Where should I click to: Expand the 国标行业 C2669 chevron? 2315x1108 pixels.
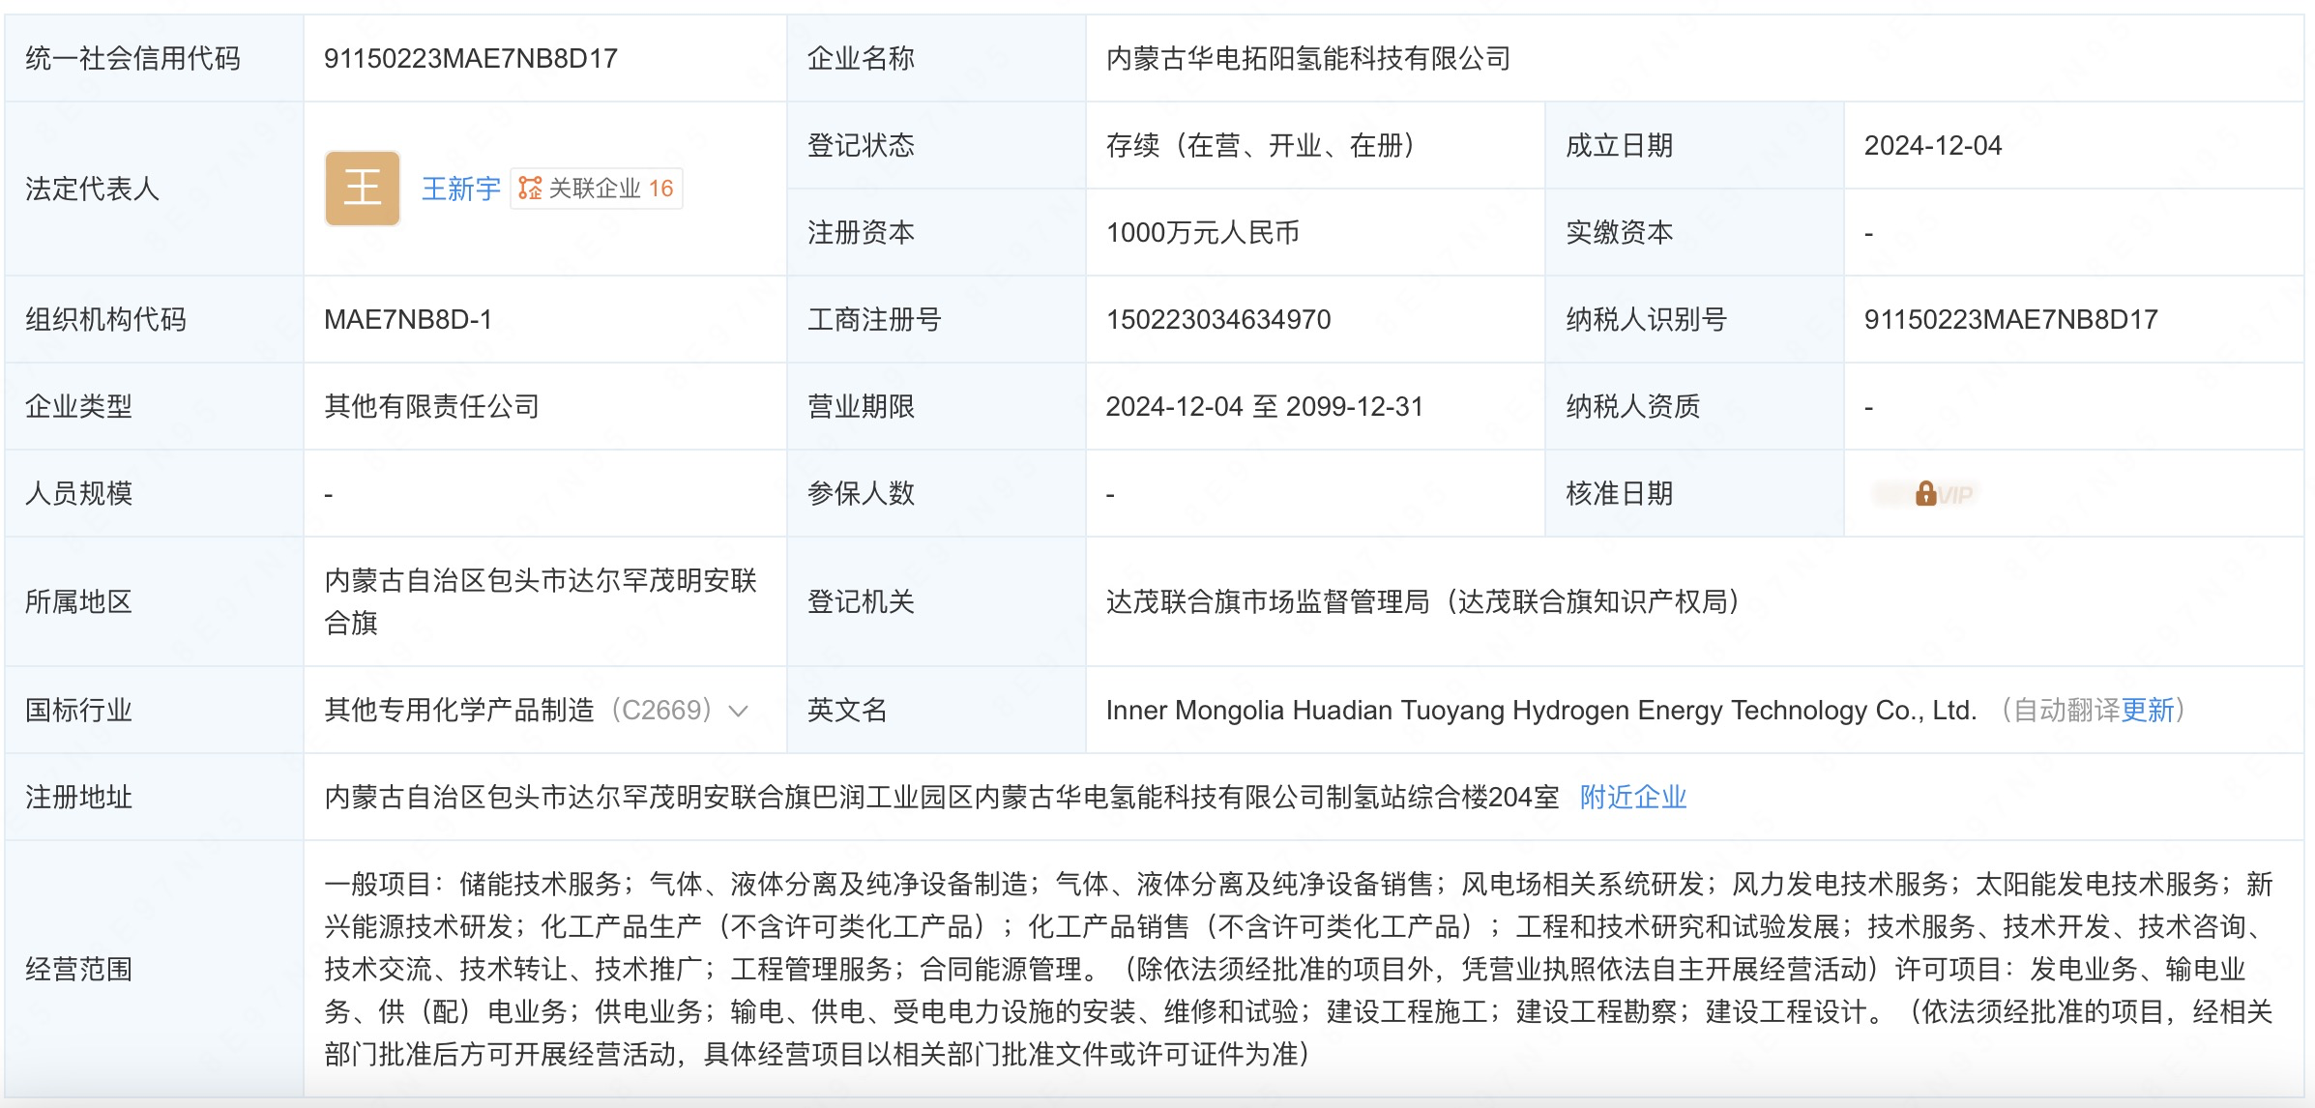click(739, 712)
